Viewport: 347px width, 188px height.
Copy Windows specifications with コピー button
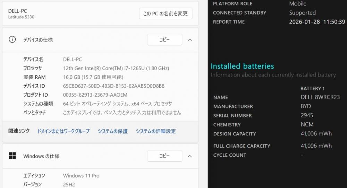(164, 156)
